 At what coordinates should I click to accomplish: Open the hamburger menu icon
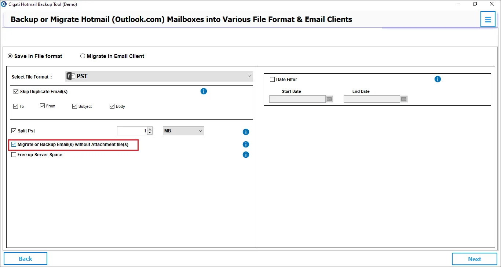488,19
